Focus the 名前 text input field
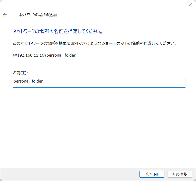Viewport: 196px width, 181px height. coord(99,83)
